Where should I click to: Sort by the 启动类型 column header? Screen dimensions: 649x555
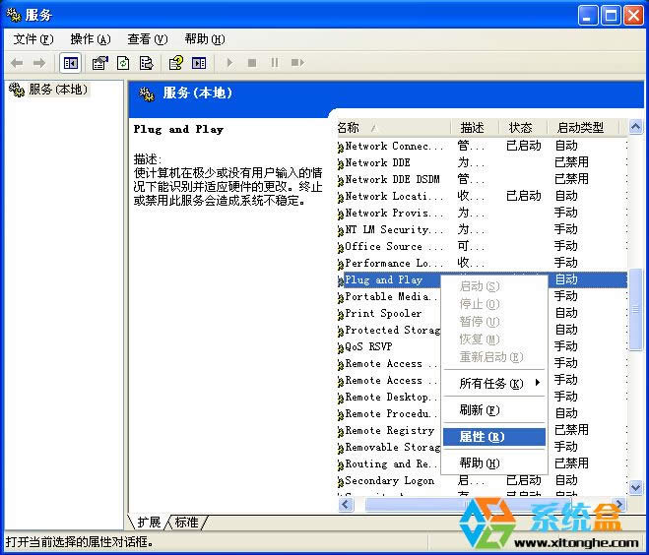coord(580,128)
